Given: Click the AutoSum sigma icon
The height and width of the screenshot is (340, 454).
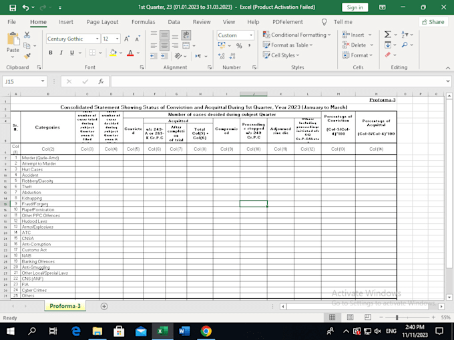Looking at the screenshot, I should coord(388,35).
